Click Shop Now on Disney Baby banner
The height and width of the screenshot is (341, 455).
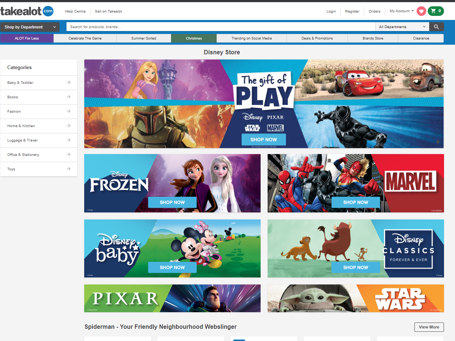click(172, 267)
